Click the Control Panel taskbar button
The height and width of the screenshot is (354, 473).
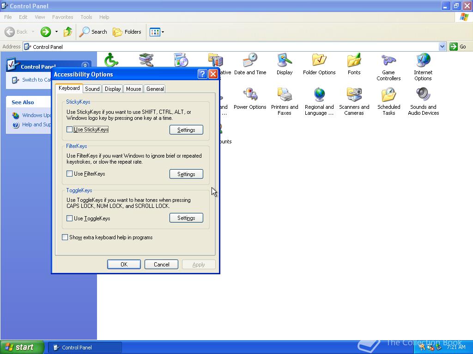point(85,348)
